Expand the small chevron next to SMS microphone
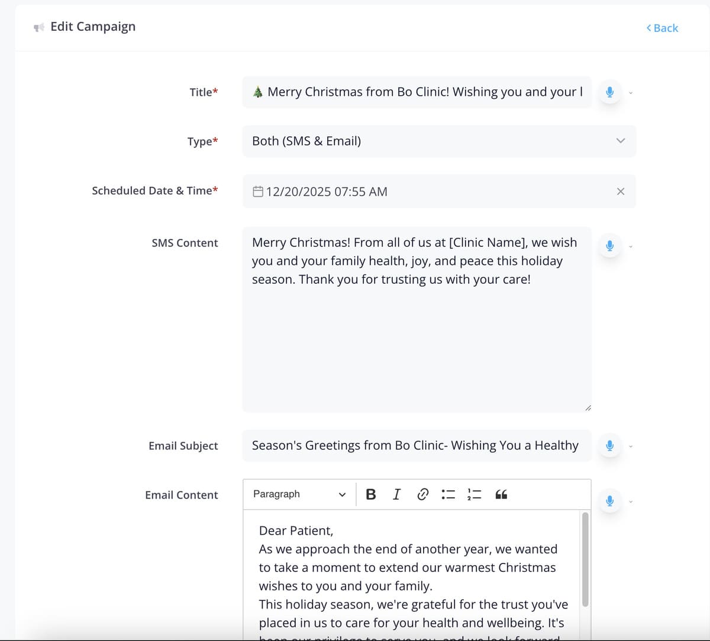 (x=631, y=246)
